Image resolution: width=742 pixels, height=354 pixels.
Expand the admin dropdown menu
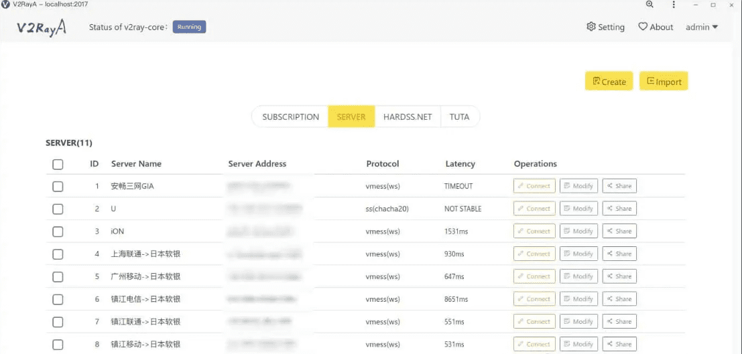tap(701, 27)
